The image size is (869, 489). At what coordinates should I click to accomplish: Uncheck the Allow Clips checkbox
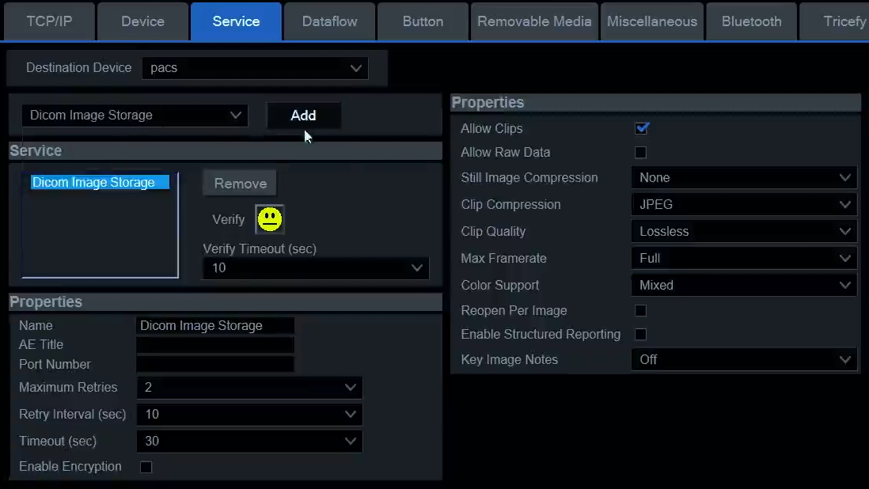[x=642, y=128]
